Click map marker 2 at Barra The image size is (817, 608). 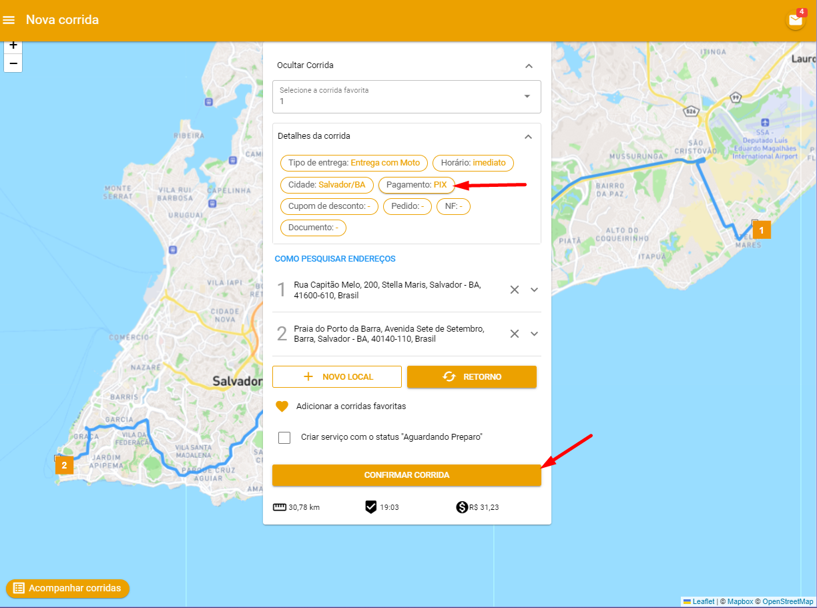point(64,465)
